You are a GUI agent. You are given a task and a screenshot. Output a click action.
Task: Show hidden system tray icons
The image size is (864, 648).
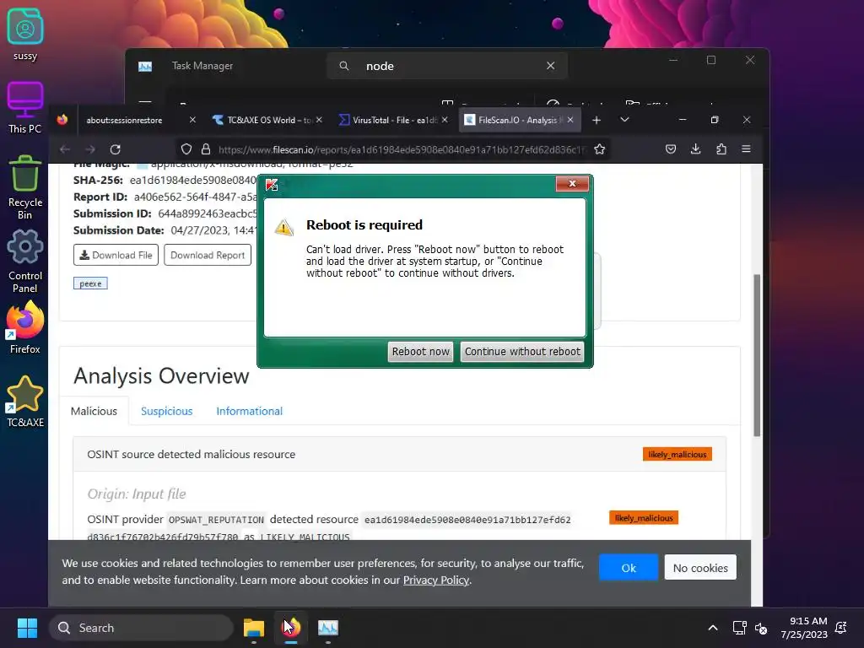712,628
